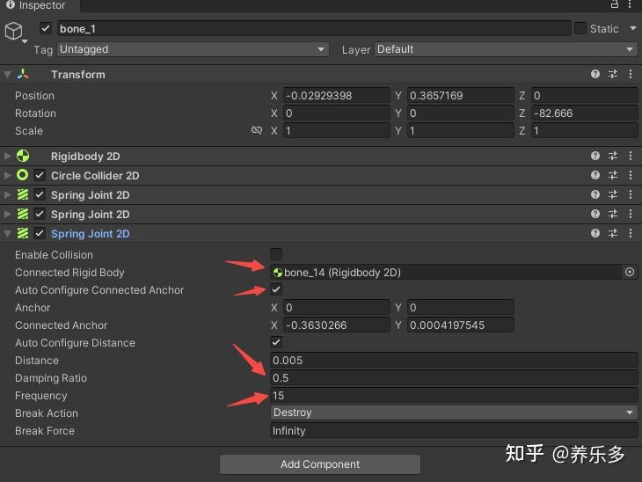642x482 pixels.
Task: Edit Connected Anchor X value field
Action: [336, 325]
